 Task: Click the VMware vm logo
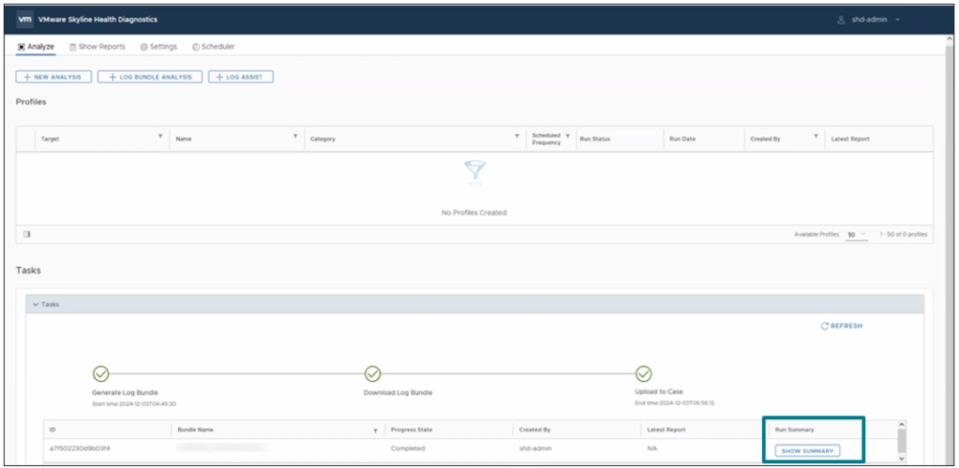coord(25,19)
